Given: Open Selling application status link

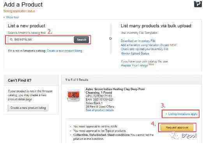Looking at the screenshot, I should tap(19, 11).
